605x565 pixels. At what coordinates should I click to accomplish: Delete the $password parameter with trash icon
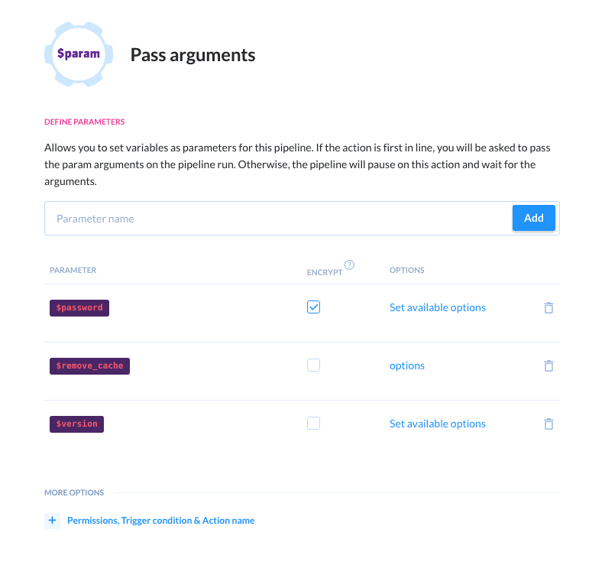(548, 307)
